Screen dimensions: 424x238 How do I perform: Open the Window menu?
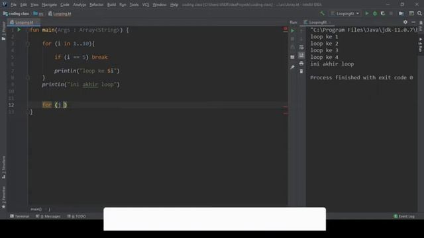(x=159, y=5)
